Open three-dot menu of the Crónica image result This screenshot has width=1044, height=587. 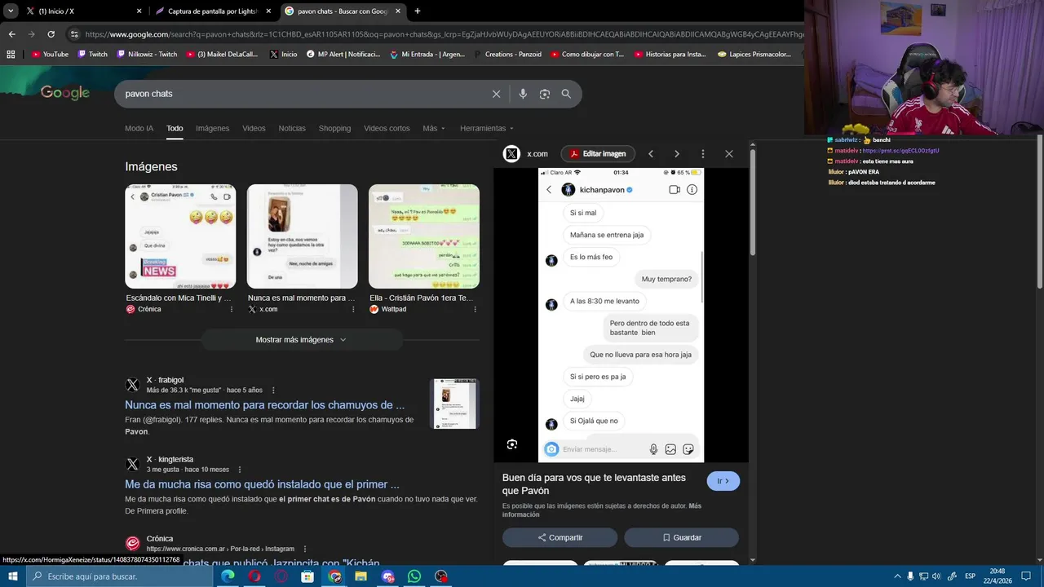pyautogui.click(x=232, y=310)
